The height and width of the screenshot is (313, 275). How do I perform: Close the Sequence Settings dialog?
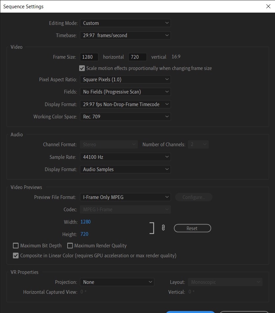(x=268, y=6)
